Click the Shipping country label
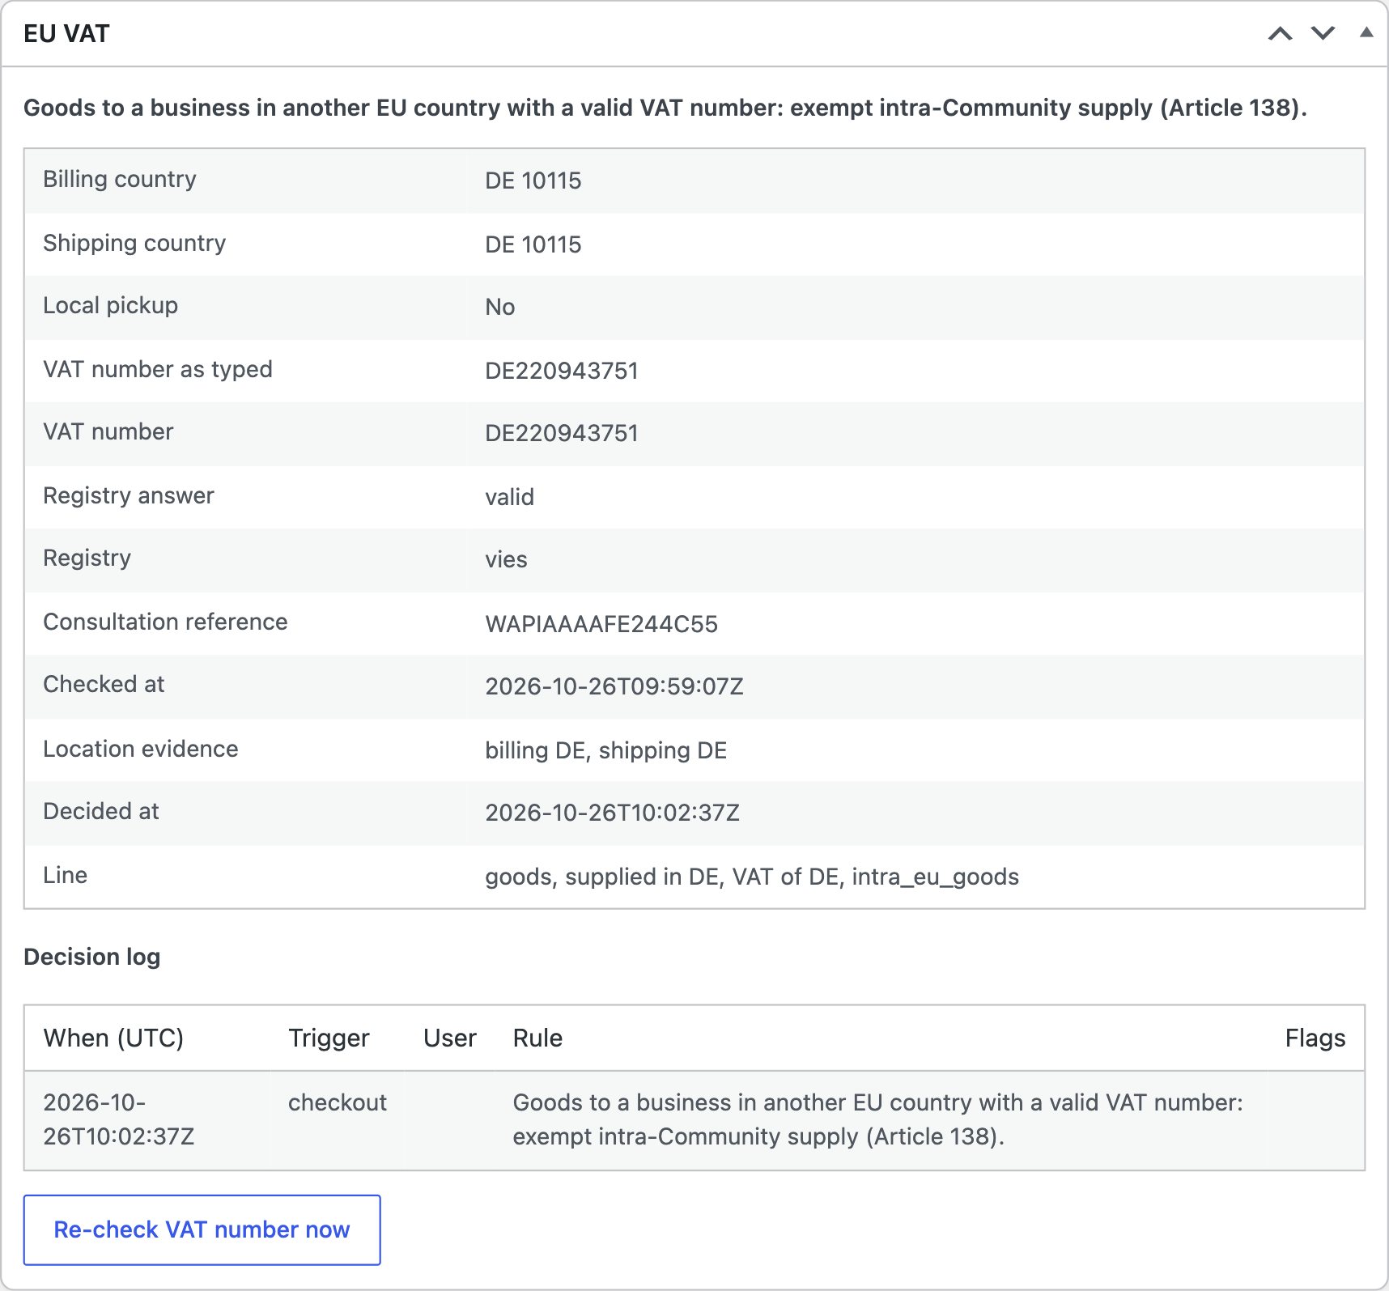Viewport: 1389px width, 1291px height. (134, 243)
